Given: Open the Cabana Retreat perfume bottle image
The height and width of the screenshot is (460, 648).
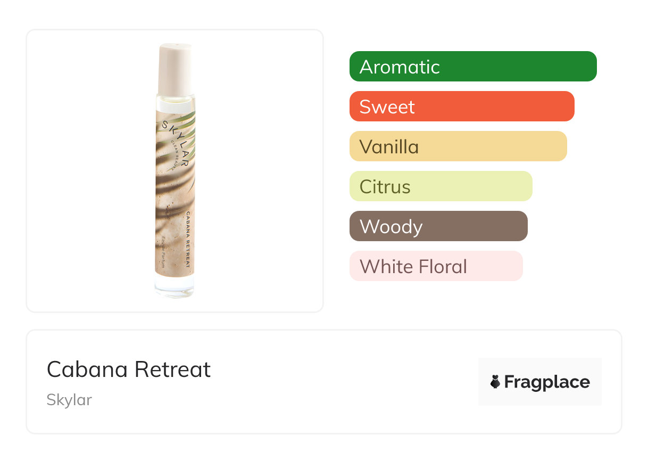Looking at the screenshot, I should click(x=175, y=170).
